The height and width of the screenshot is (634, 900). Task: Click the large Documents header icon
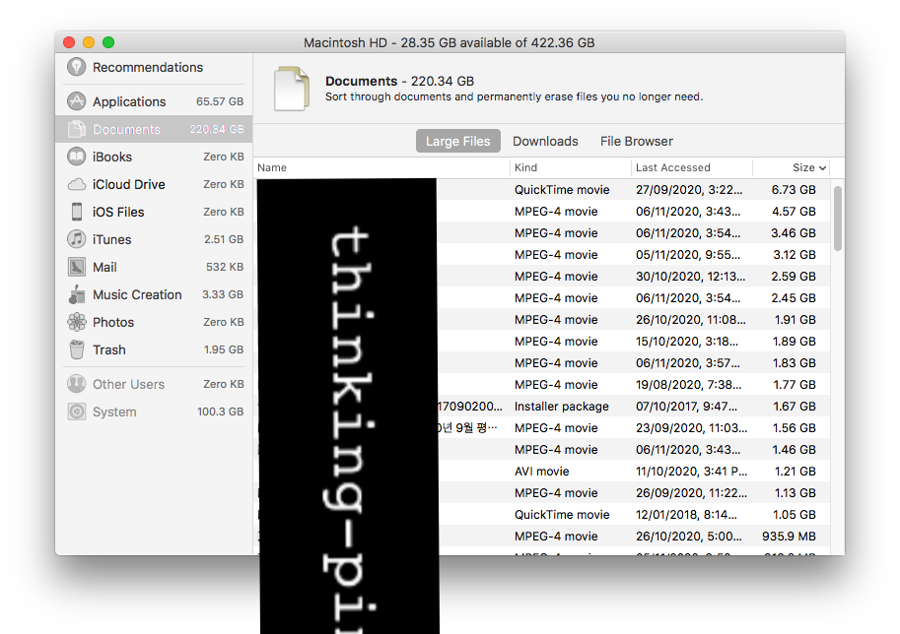click(x=292, y=89)
